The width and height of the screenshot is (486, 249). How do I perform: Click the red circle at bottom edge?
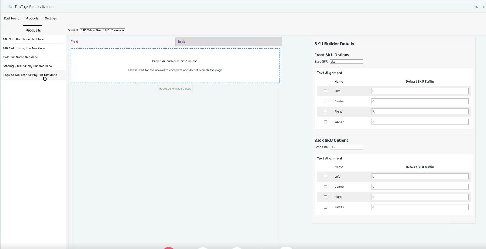(169, 248)
